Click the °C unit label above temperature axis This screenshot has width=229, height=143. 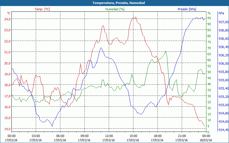tap(9, 13)
